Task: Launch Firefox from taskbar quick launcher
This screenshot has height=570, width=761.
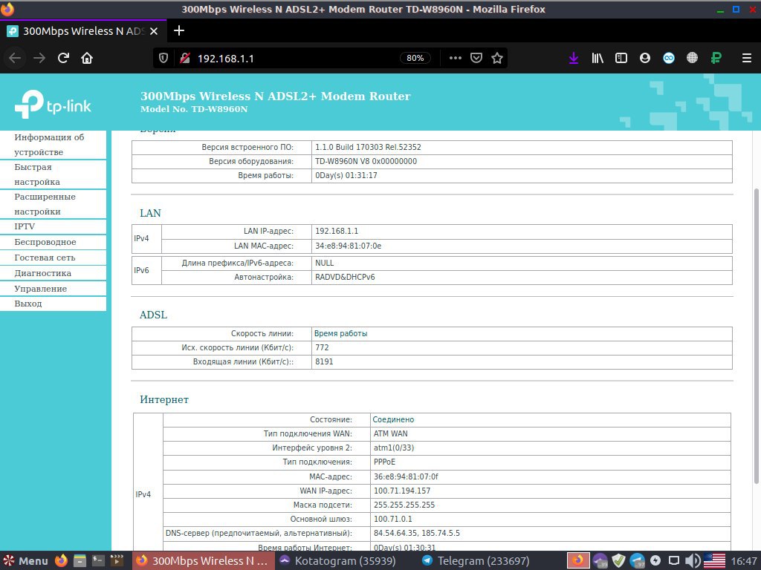Action: point(61,561)
